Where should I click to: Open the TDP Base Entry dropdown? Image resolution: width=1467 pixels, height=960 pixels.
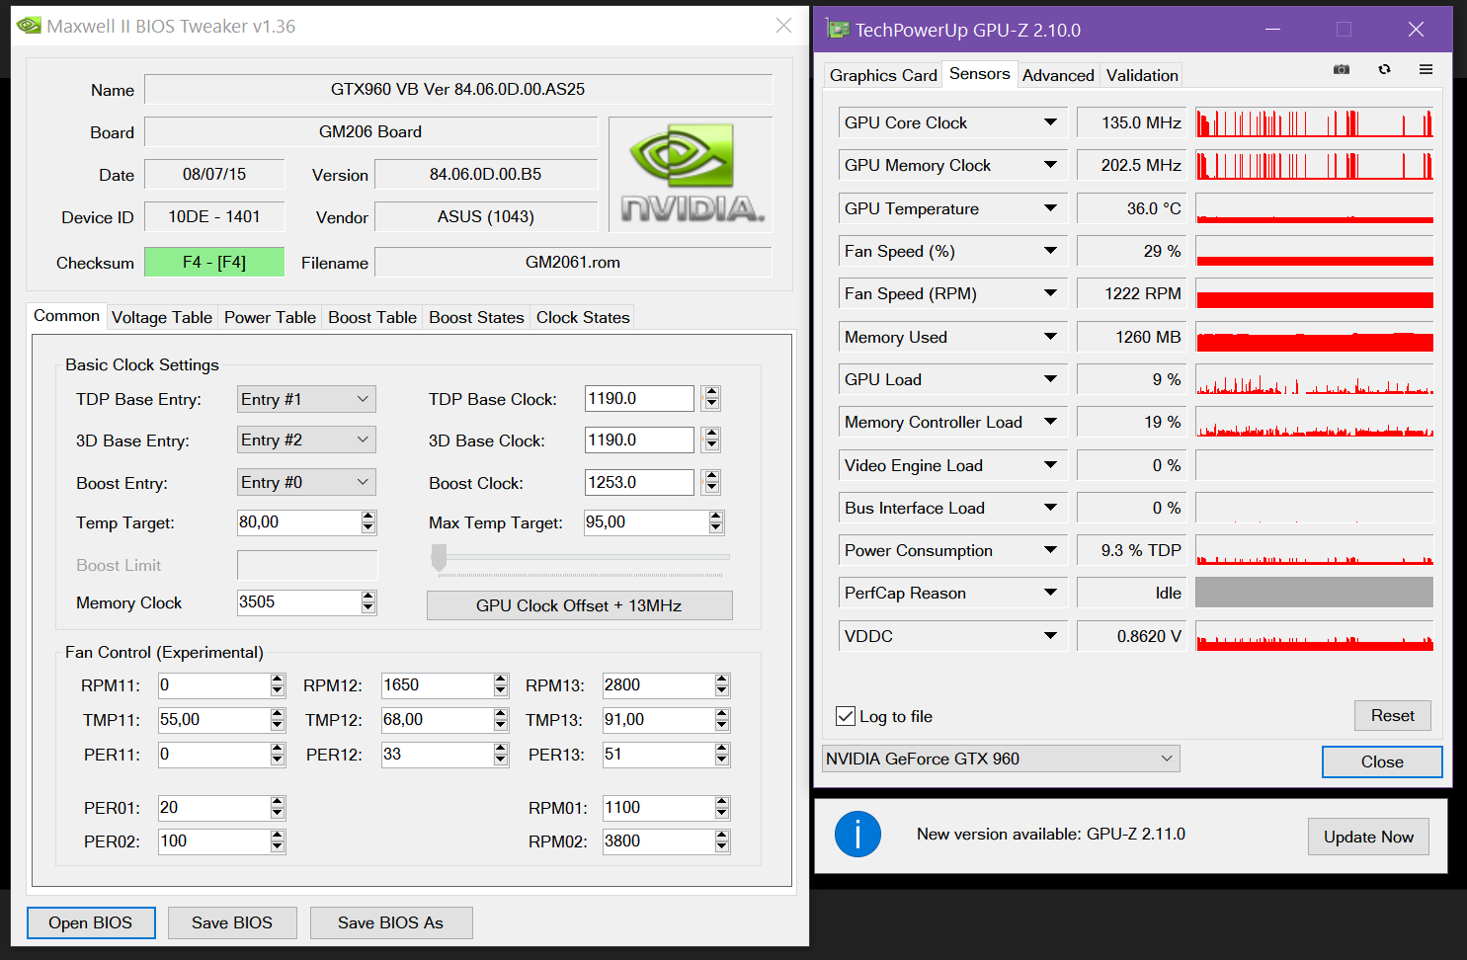[x=306, y=399]
